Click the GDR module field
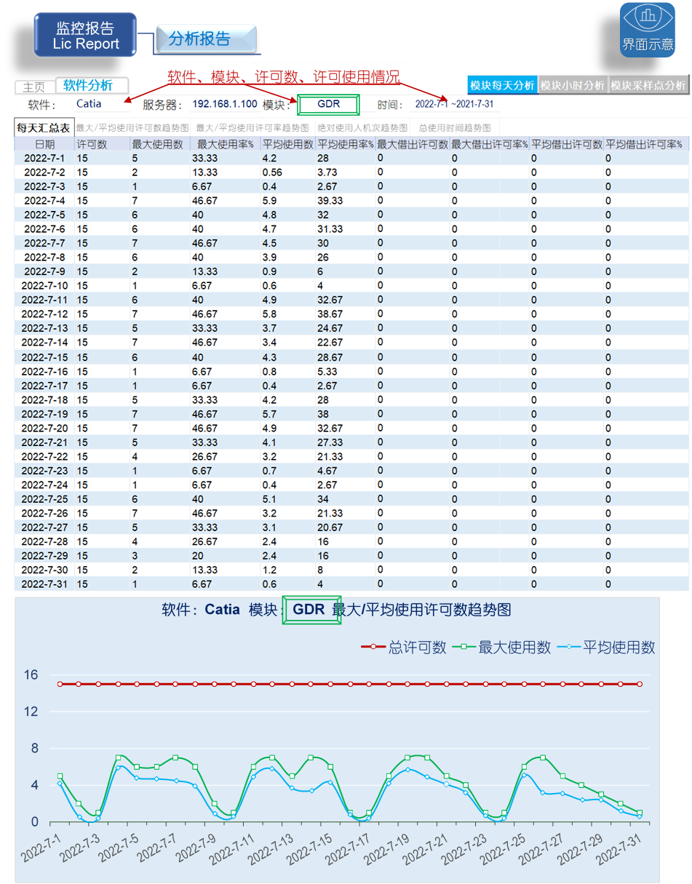This screenshot has width=692, height=884. 329,104
